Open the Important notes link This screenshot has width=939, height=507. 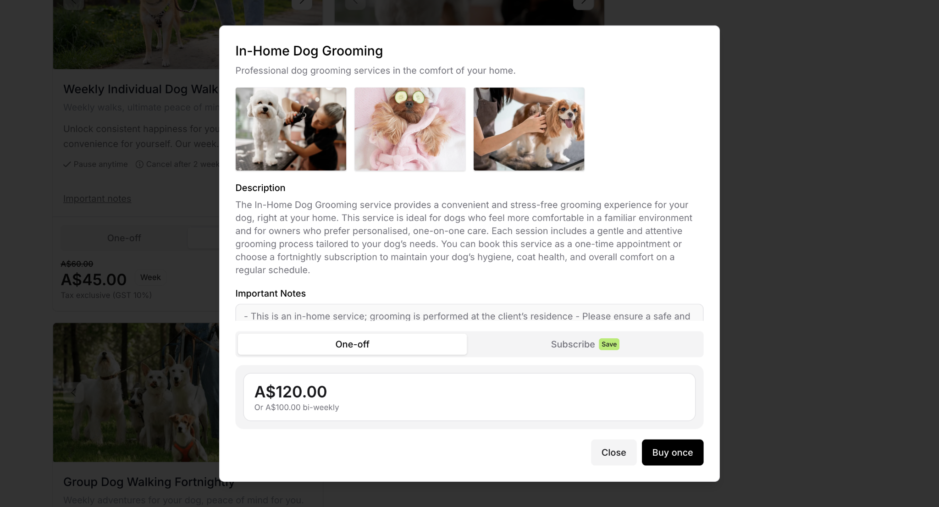click(97, 198)
